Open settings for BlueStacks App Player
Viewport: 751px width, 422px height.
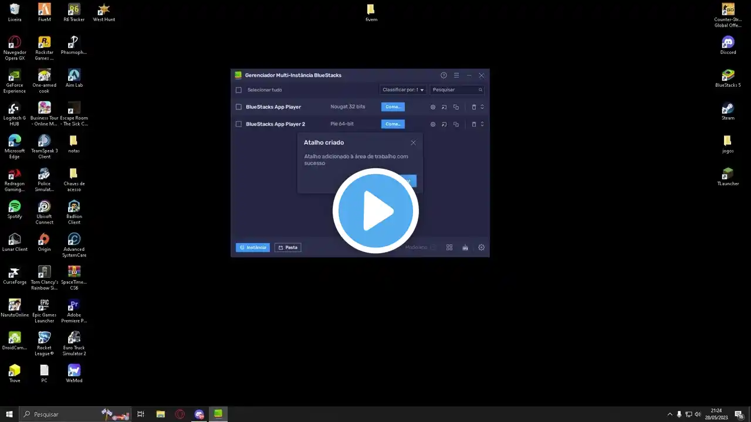click(x=433, y=107)
